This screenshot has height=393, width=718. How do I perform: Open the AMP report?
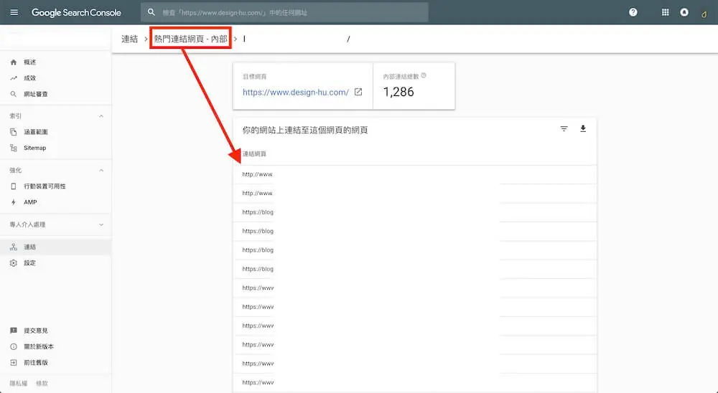coord(30,202)
